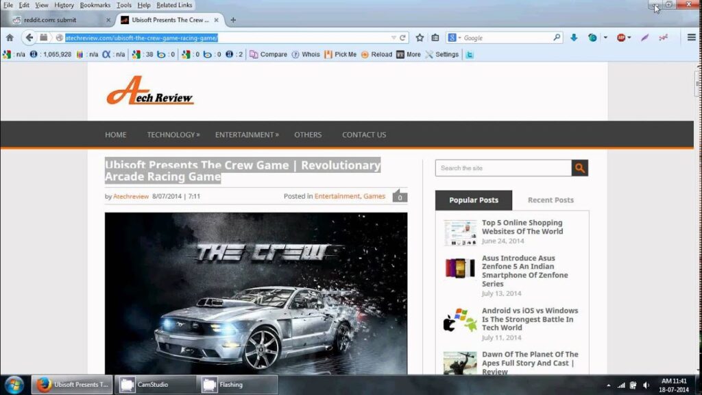Click the taskbar network signal icon

tap(621, 385)
